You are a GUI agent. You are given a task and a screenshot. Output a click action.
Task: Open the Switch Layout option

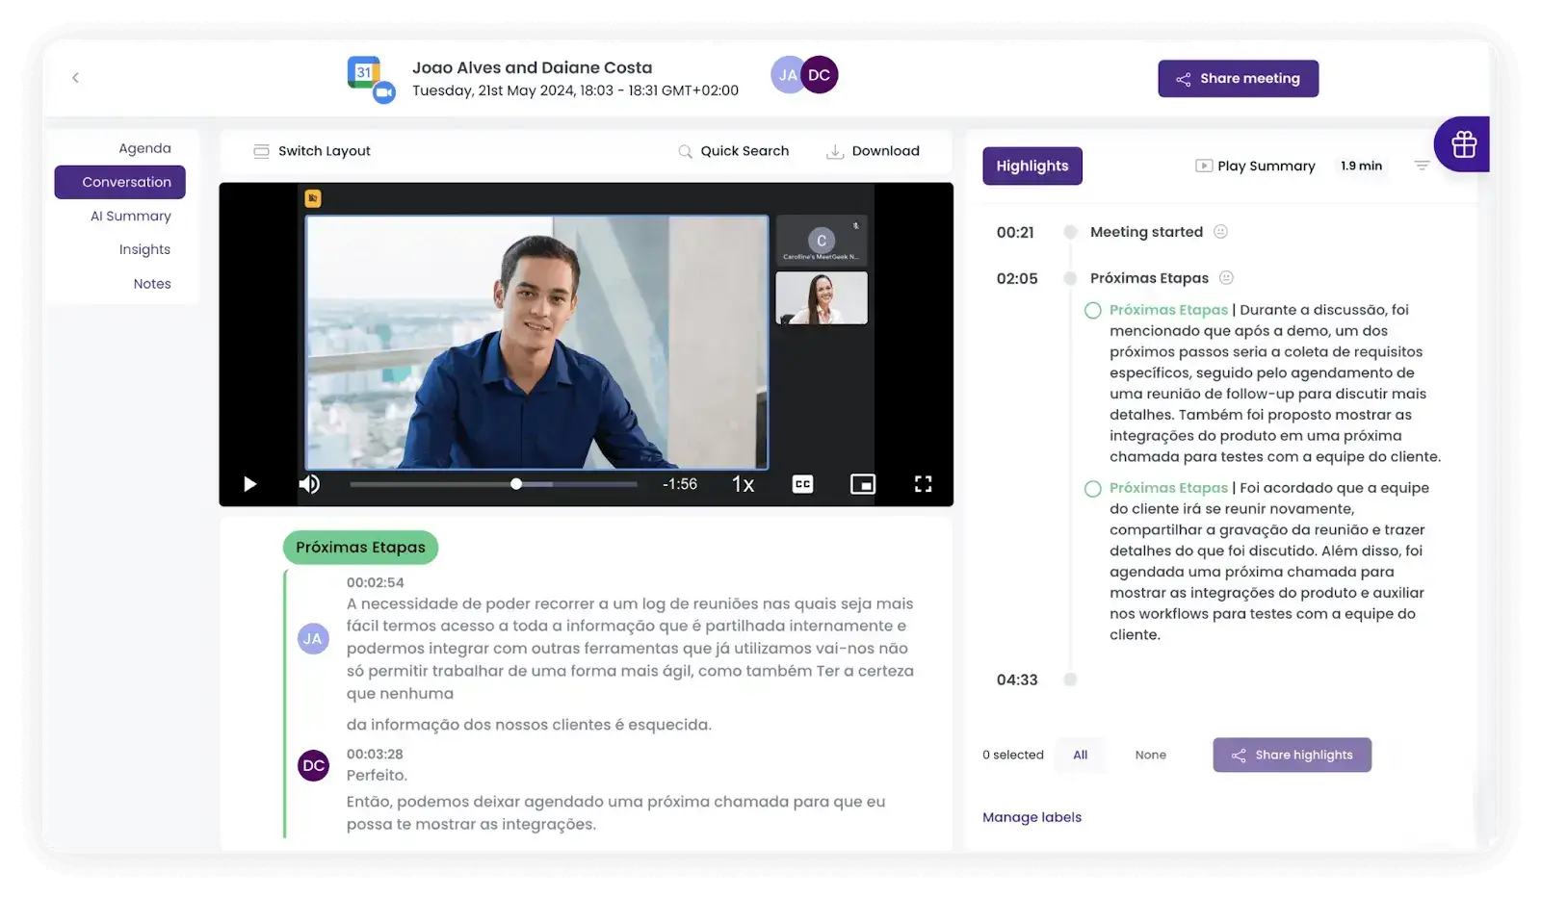(312, 151)
